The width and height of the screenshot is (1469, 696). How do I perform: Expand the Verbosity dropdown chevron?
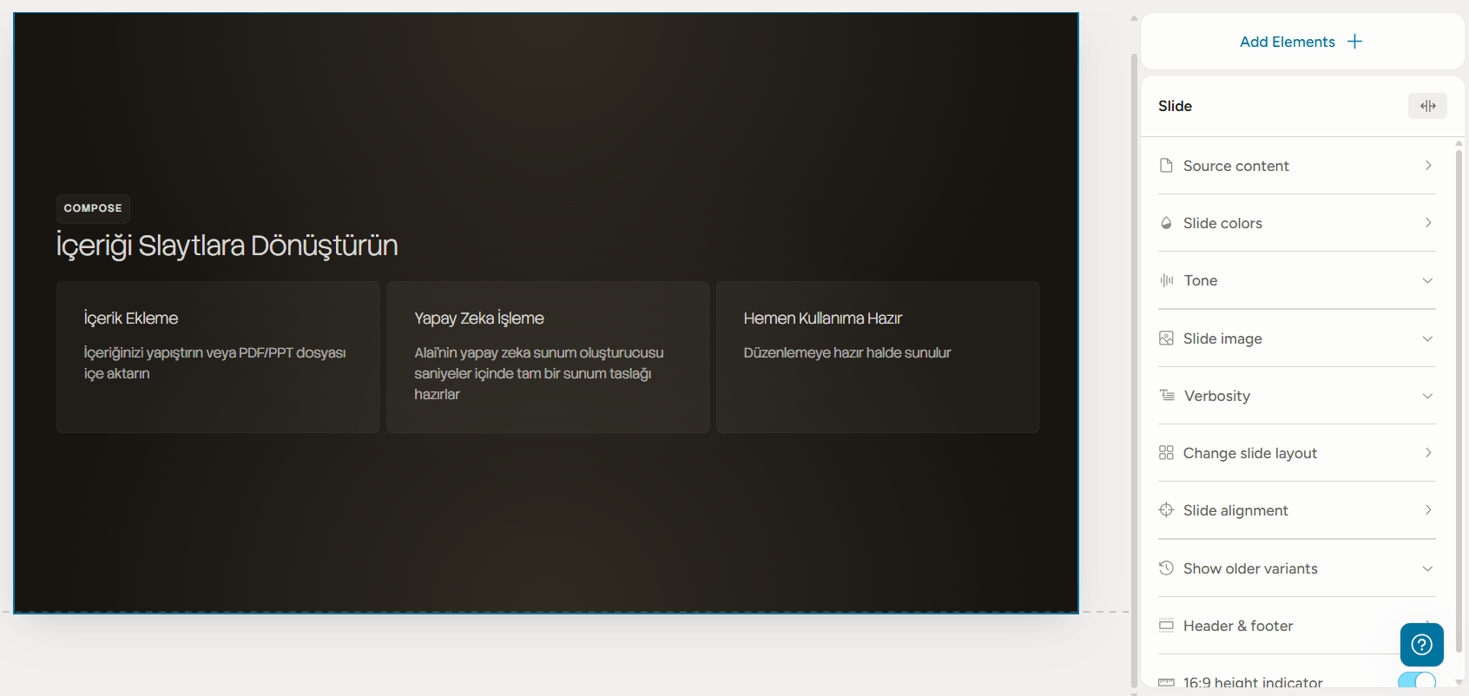click(x=1427, y=396)
